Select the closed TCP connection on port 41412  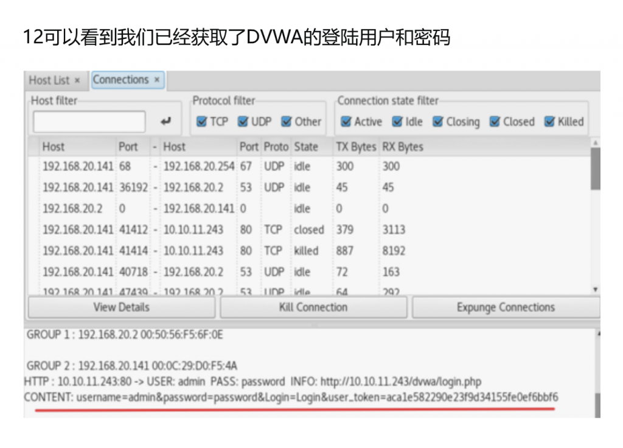pos(309,229)
